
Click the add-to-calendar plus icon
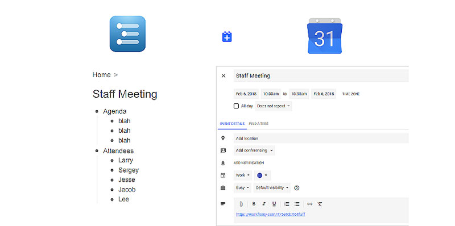tap(227, 37)
